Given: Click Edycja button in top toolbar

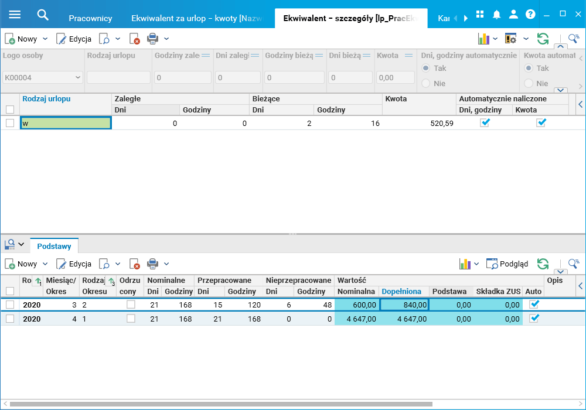Looking at the screenshot, I should pyautogui.click(x=74, y=39).
